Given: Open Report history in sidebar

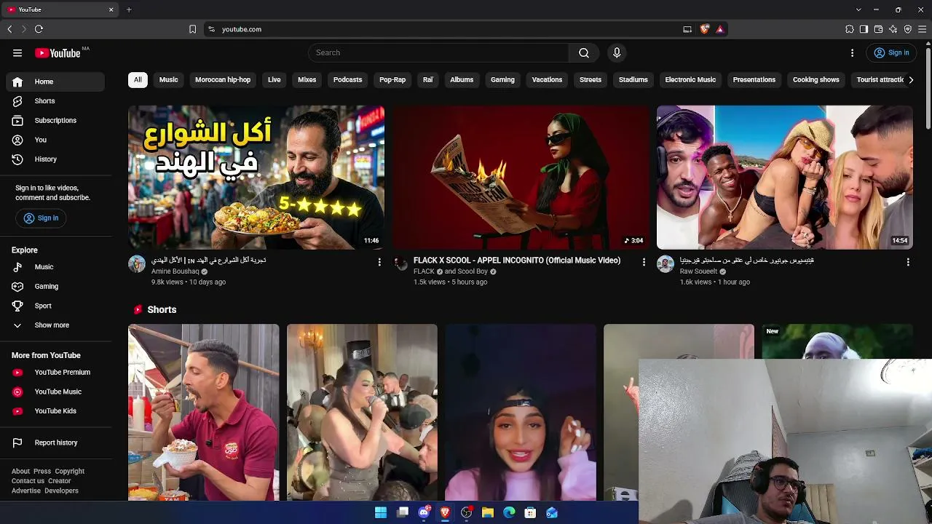Looking at the screenshot, I should click(x=55, y=442).
